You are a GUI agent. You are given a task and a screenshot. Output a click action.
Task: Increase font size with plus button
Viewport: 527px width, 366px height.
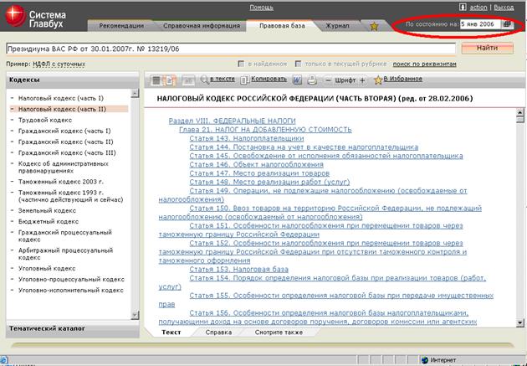tap(362, 80)
